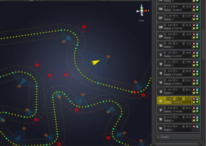This screenshot has width=206, height=146.
Task: Move waypoint 08 up in list
Action: pos(197,25)
